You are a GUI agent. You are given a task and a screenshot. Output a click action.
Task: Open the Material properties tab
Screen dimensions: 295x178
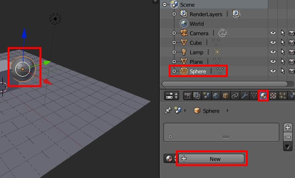pyautogui.click(x=264, y=96)
